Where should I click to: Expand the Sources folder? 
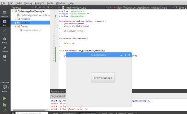(16, 23)
